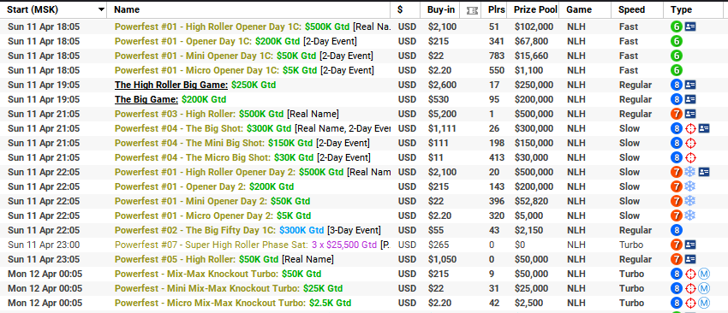728x313 pixels.
Task: Click the Real Name card icon in The Big Game $200K row
Action: (690, 99)
